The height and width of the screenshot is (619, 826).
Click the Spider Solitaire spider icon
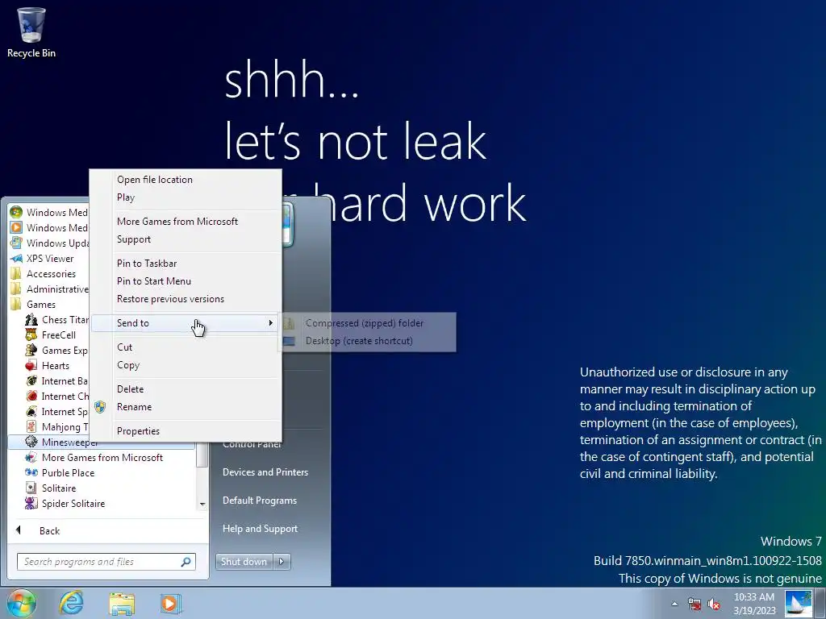point(31,503)
